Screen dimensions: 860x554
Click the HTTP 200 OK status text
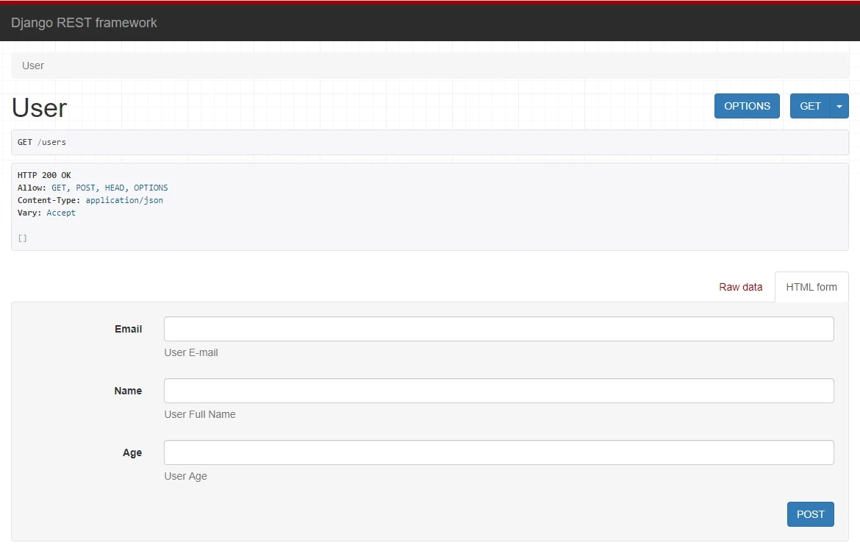point(44,175)
